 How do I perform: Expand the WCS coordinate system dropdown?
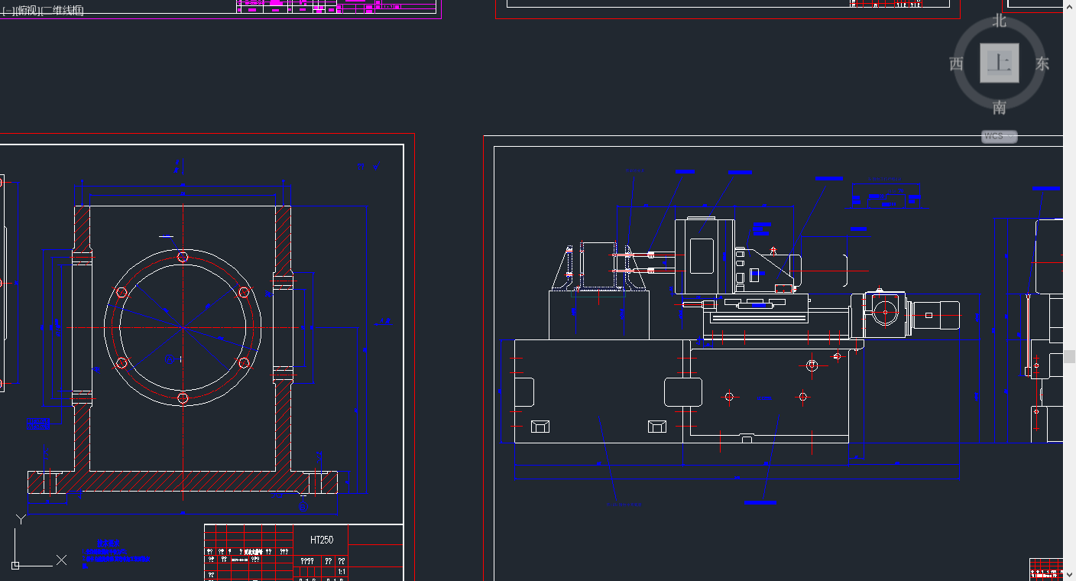tap(1000, 137)
